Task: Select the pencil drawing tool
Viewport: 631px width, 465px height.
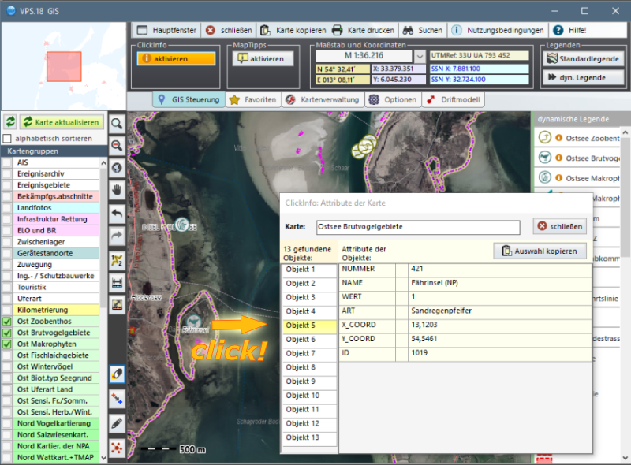Action: coord(117,423)
